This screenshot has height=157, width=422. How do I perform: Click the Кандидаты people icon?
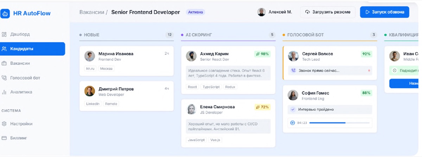(x=4, y=49)
